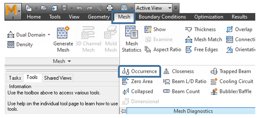
Task: Select the Cooling Circuit diagnostic
Action: (232, 81)
